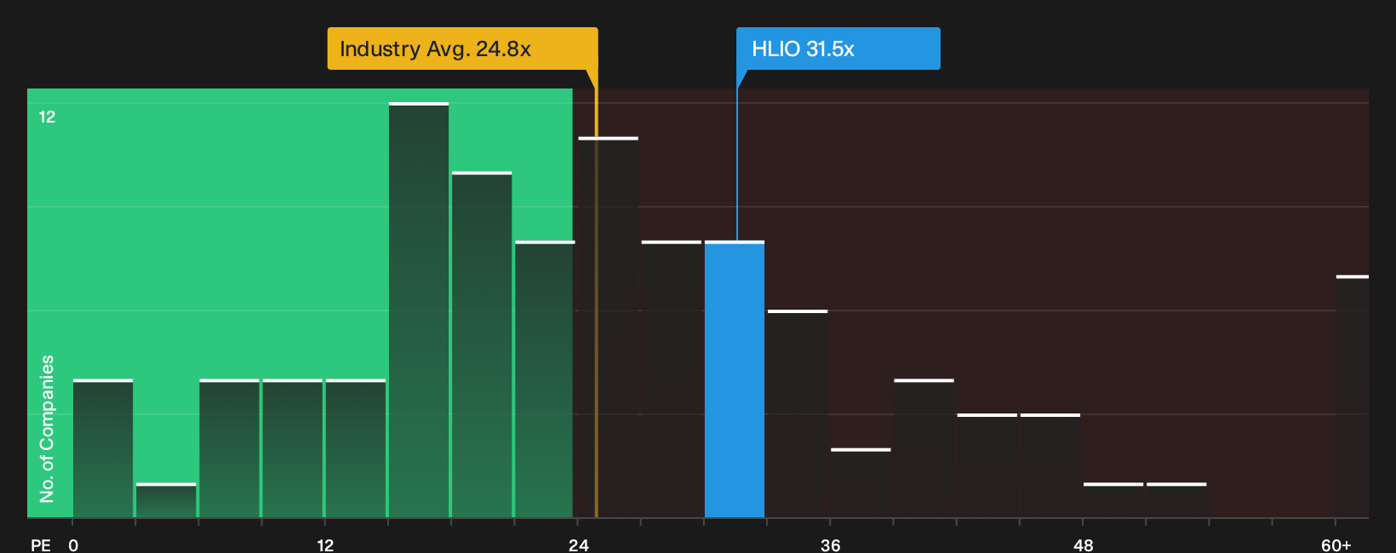Click the x-axis label 36
The height and width of the screenshot is (553, 1396).
click(x=831, y=545)
